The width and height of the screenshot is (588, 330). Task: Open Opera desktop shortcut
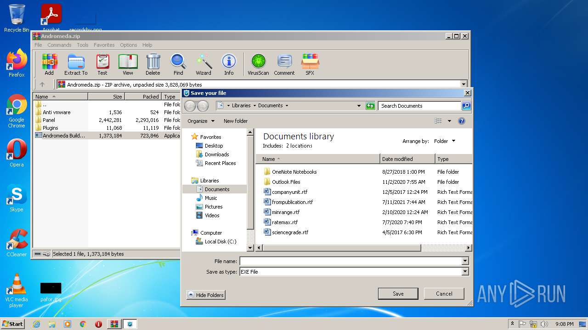click(17, 153)
